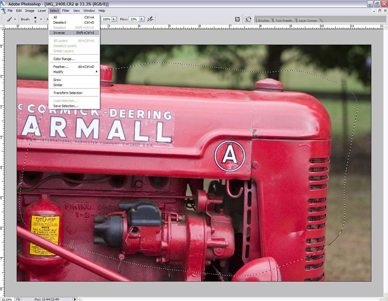Choose Inverse from the Select menu

(59, 33)
